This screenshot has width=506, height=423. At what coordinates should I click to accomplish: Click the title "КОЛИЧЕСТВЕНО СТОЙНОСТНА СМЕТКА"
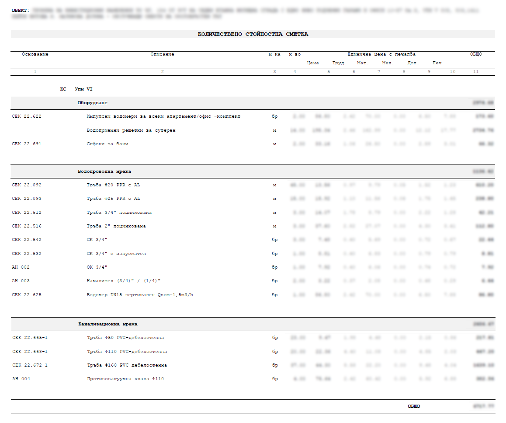click(x=253, y=34)
